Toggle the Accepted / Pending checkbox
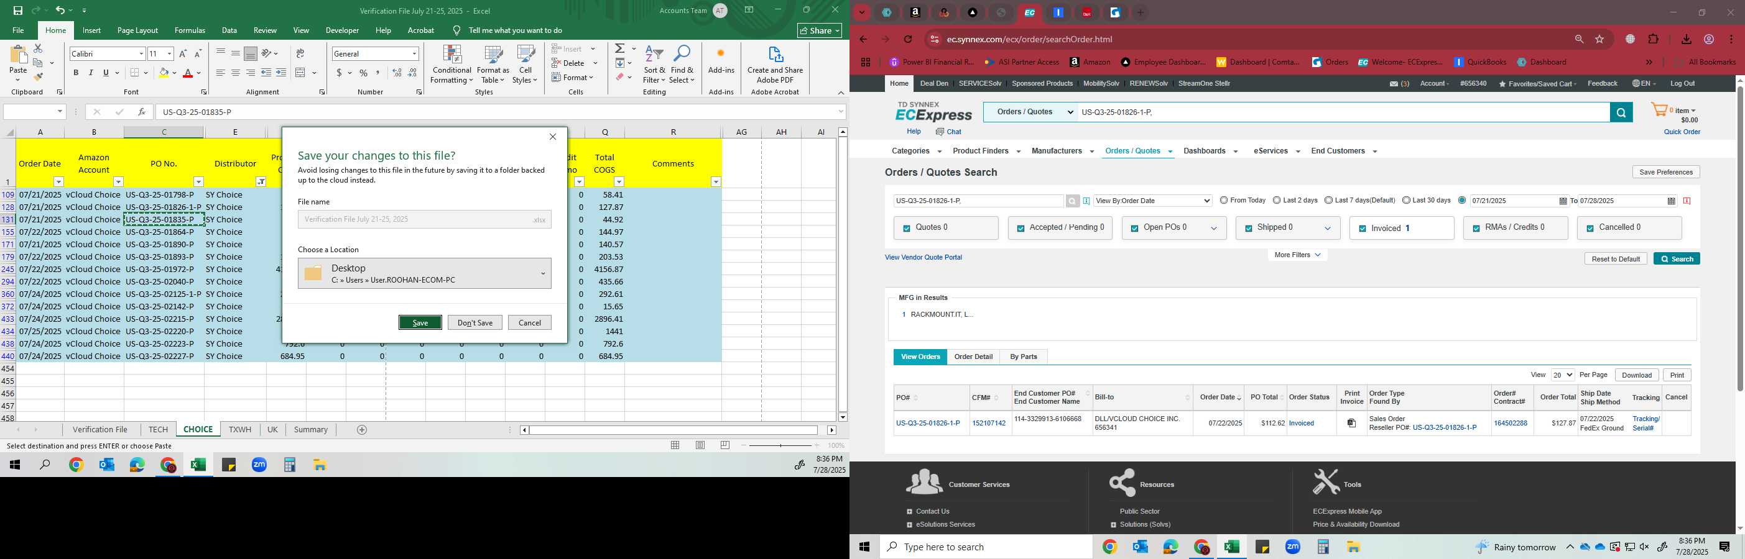Viewport: 1745px width, 559px height. [1020, 229]
